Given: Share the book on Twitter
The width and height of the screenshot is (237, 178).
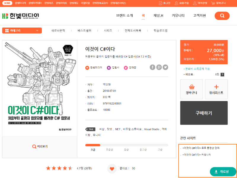Looking at the screenshot, I should pyautogui.click(x=165, y=67).
